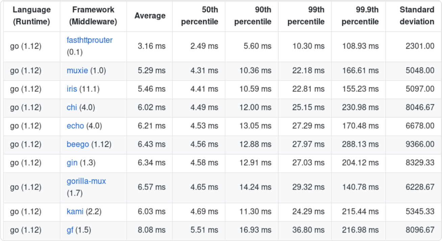This screenshot has height=241, width=442.
Task: Click the gf framework link
Action: [70, 230]
